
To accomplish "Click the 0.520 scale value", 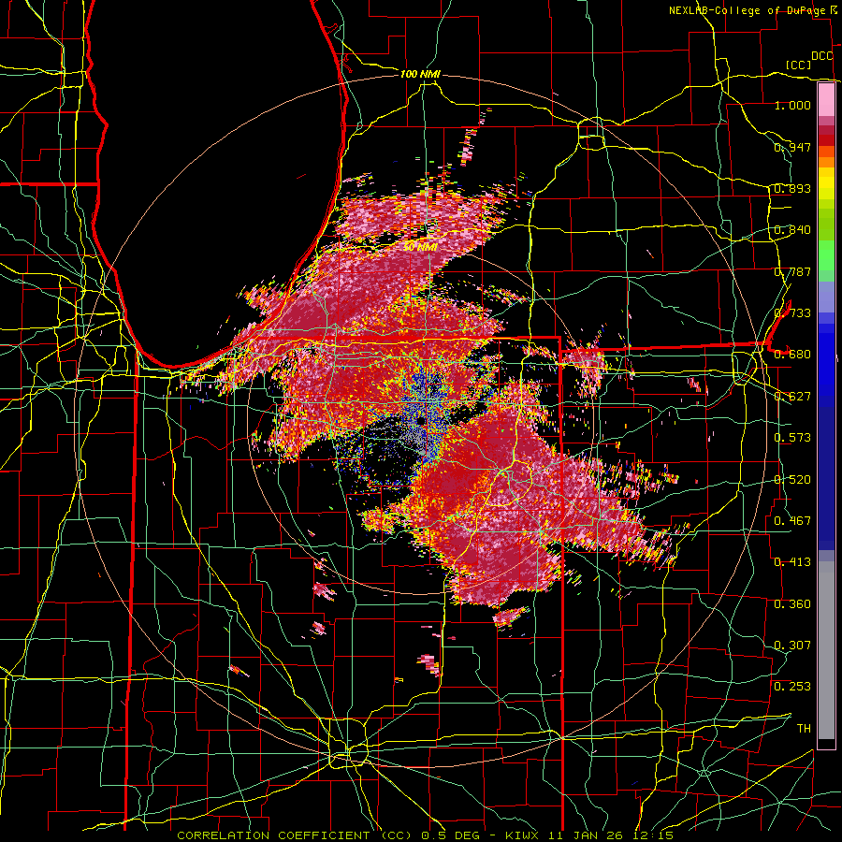I will coord(792,480).
